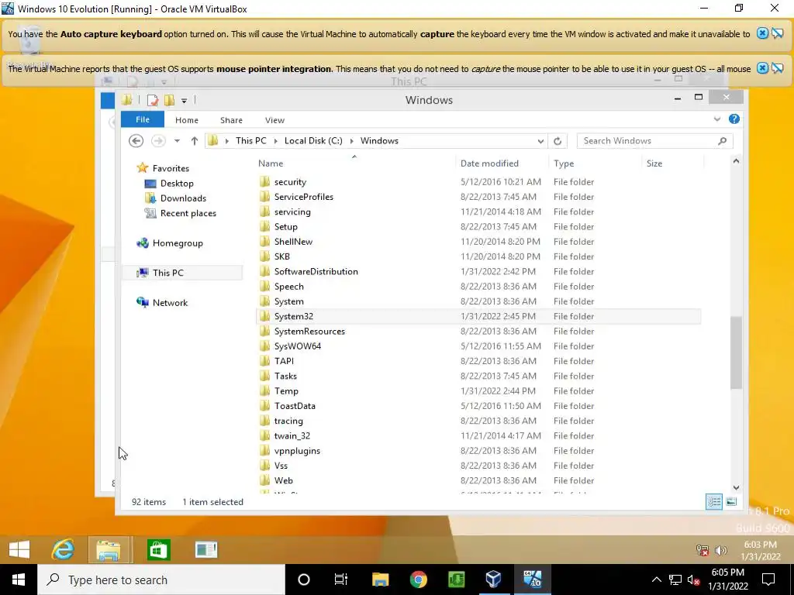Image resolution: width=794 pixels, height=595 pixels.
Task: Select the ToastData folder
Action: (x=295, y=406)
